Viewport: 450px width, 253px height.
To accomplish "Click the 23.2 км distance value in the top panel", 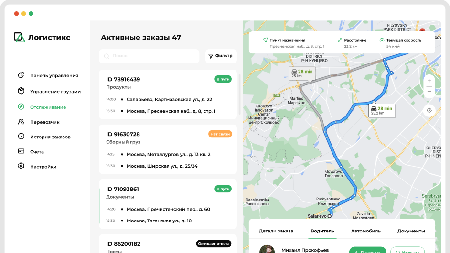I will point(351,46).
